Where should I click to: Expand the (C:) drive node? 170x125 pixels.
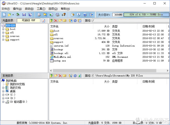tap(3, 95)
